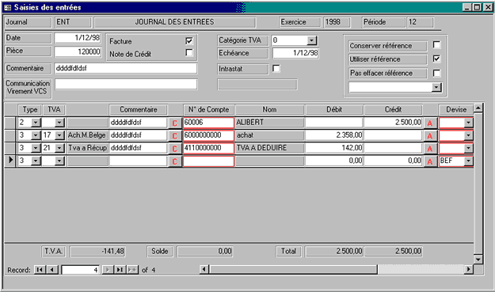Viewport: 495px width, 292px height.
Task: Open the TVA dropdown showing 21
Action: (59, 148)
